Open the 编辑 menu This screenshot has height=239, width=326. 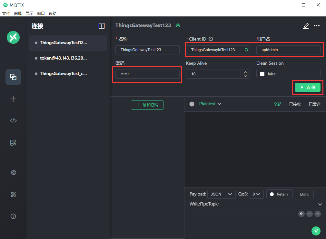(18, 14)
